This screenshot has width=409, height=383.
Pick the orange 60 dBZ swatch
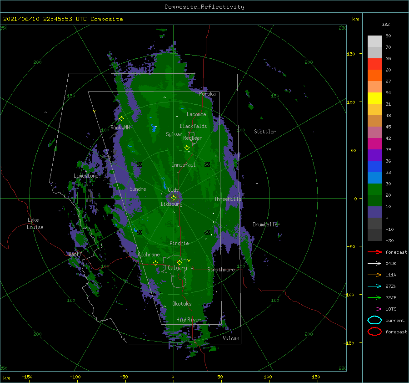(x=374, y=76)
